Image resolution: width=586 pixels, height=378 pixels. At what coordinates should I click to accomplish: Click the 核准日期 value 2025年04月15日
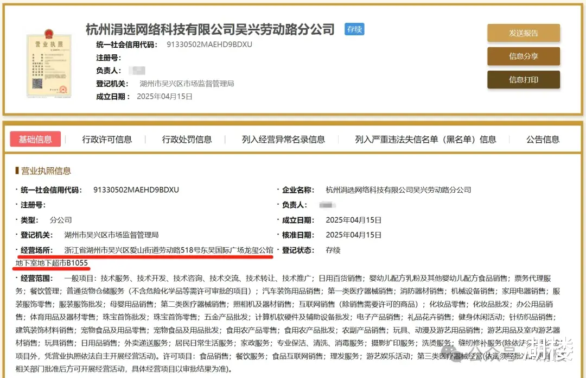tap(354, 235)
